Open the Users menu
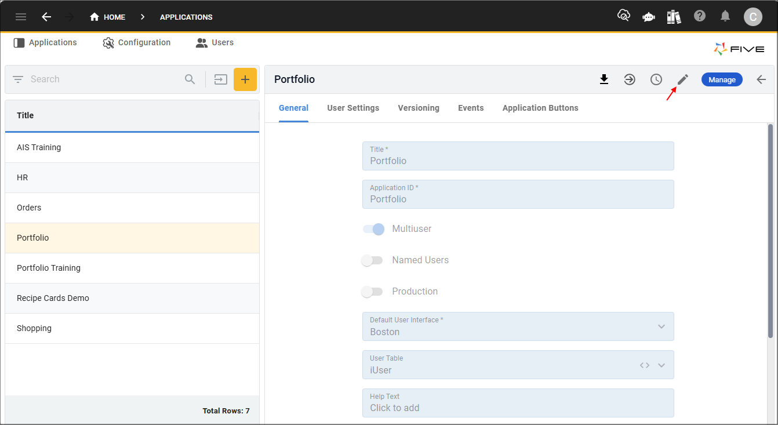The image size is (778, 425). [x=215, y=42]
